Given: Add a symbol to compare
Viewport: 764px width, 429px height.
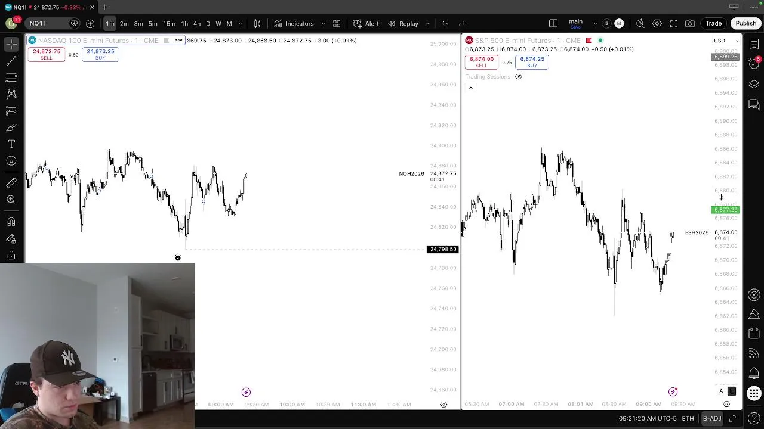Looking at the screenshot, I should coord(90,24).
